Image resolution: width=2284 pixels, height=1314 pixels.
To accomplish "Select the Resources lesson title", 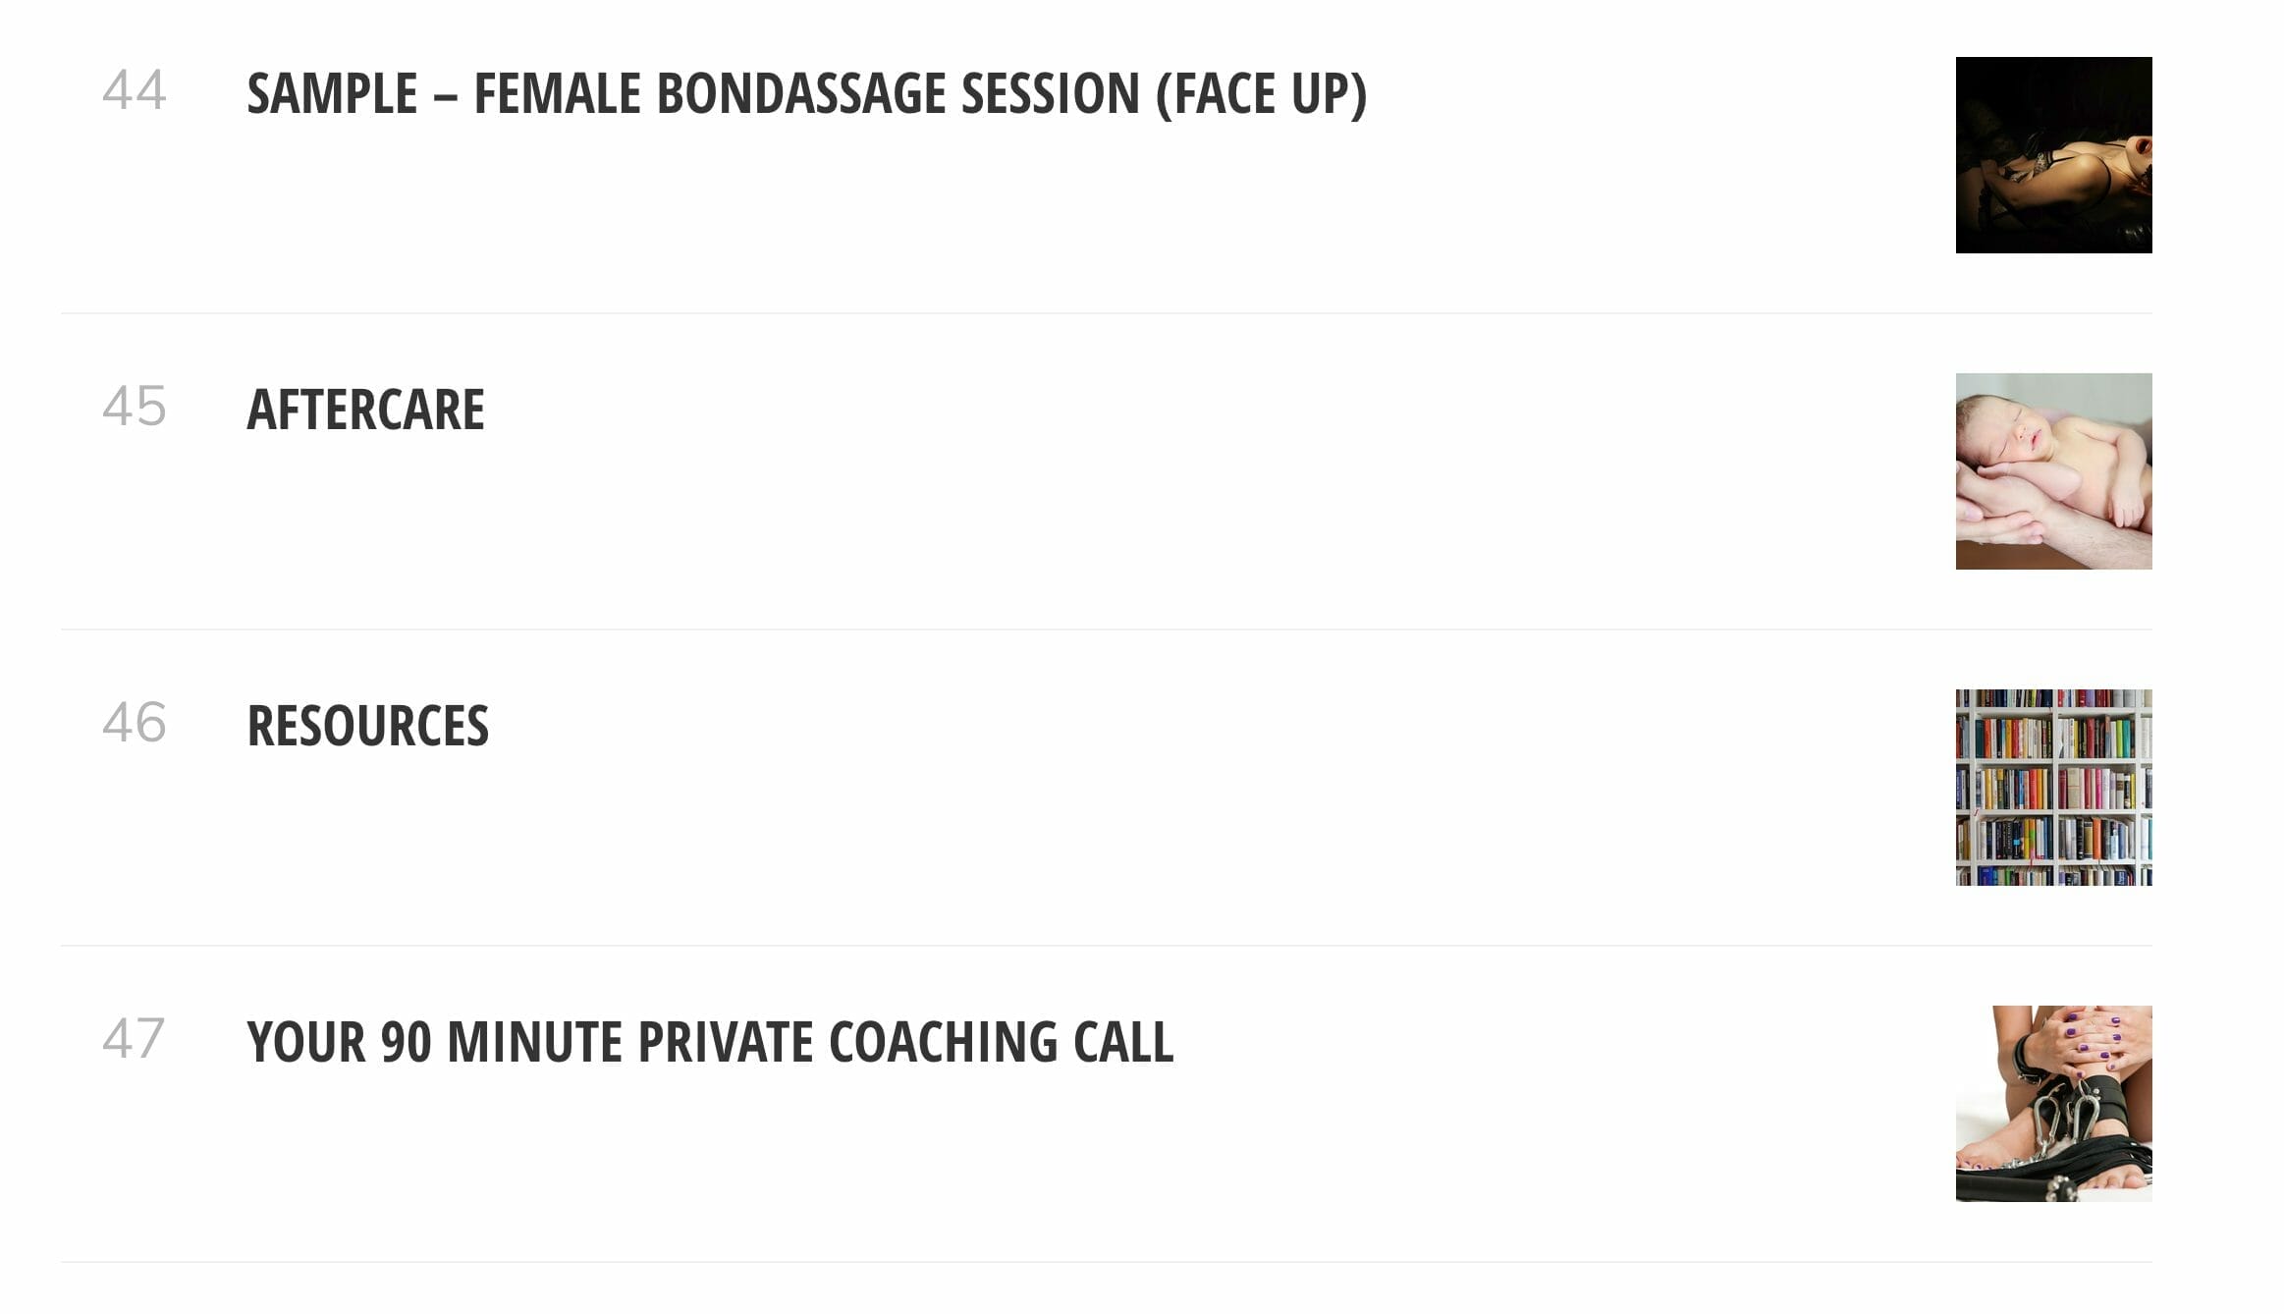I will [367, 727].
